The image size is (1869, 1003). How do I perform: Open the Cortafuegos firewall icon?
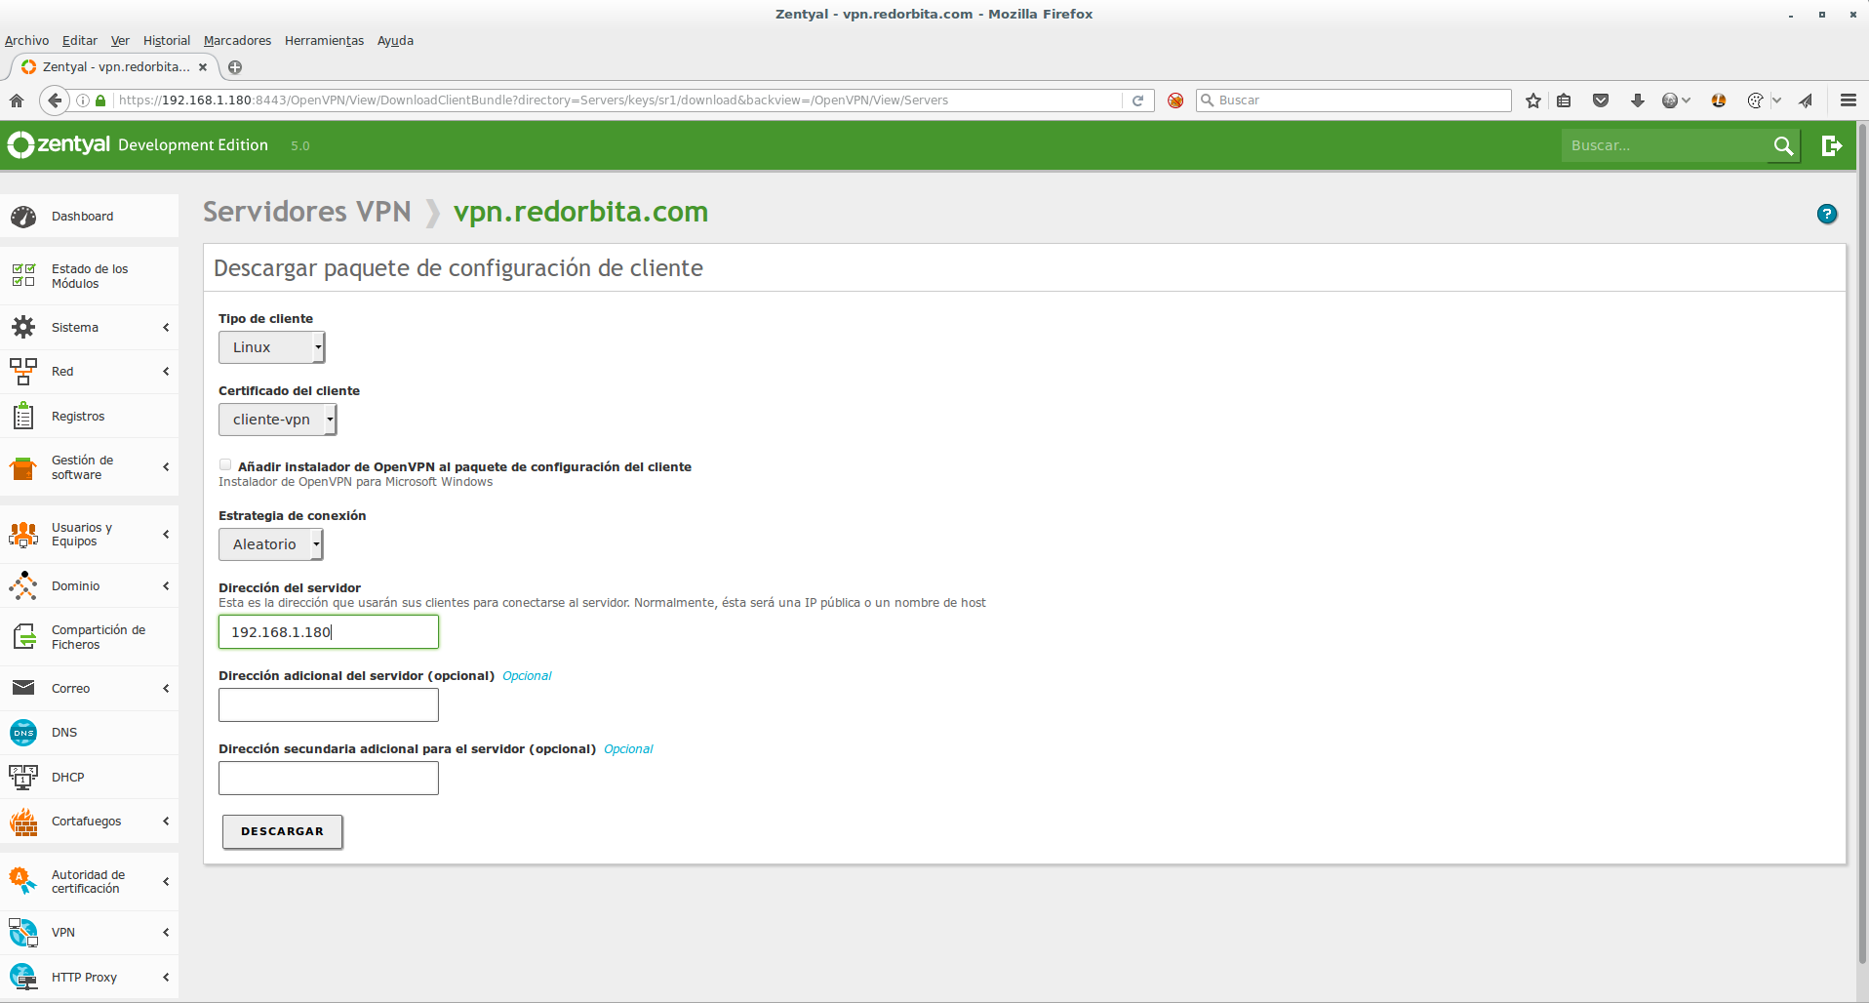pos(23,822)
